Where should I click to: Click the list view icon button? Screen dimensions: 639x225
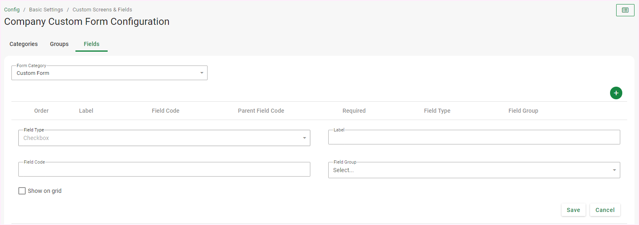click(x=625, y=10)
